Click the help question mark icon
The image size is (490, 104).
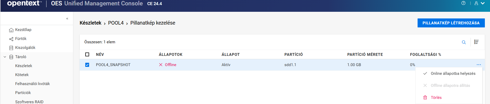[463, 3]
